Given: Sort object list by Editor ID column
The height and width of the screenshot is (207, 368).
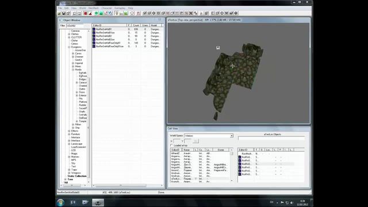Looking at the screenshot, I should coord(109,25).
